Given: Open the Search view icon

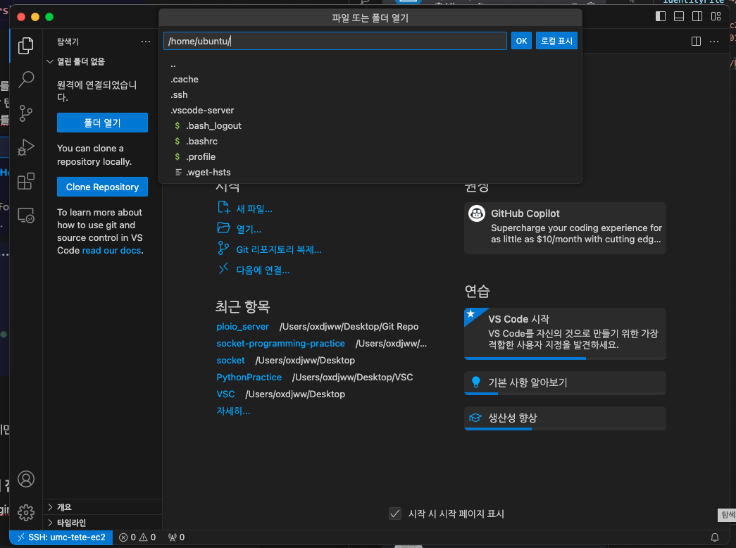Looking at the screenshot, I should [26, 80].
